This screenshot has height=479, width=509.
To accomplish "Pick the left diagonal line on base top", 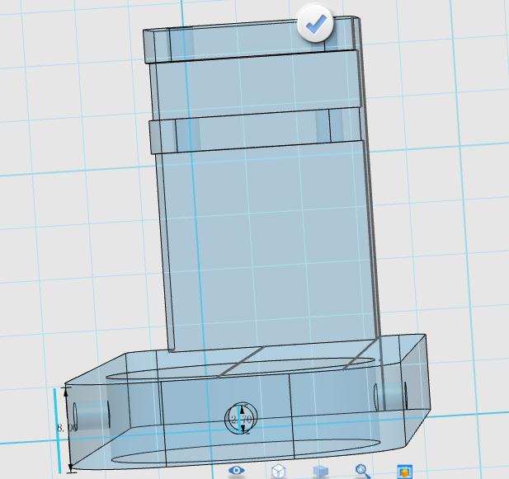I will coord(241,361).
